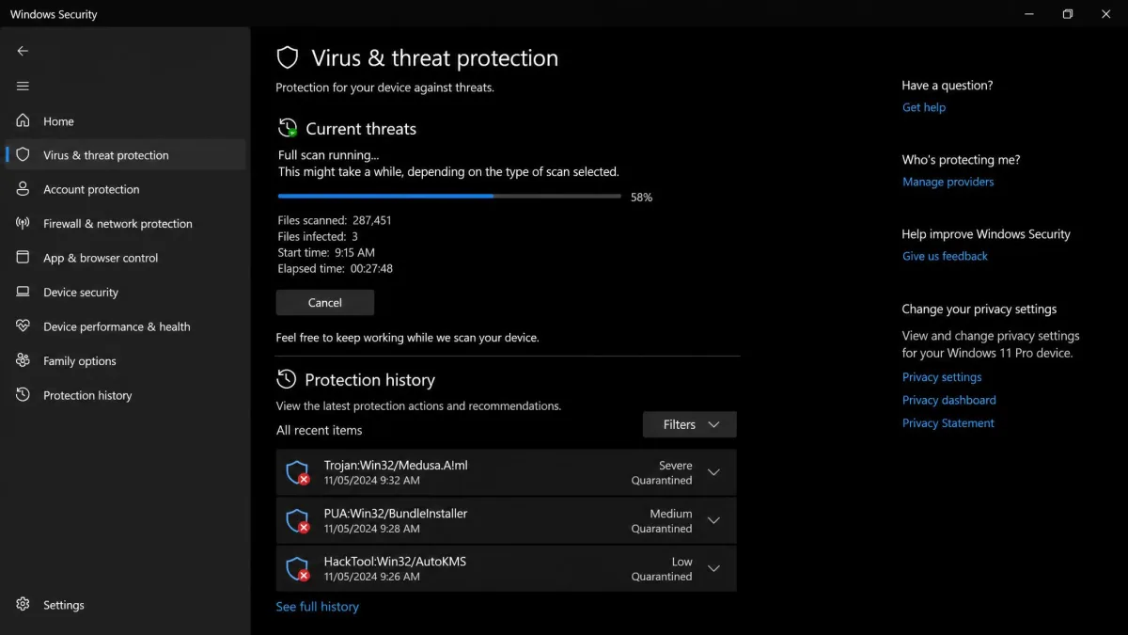Click the PUA:Win32/BundleInstaller threat name
Viewport: 1128px width, 635px height.
pyautogui.click(x=396, y=514)
